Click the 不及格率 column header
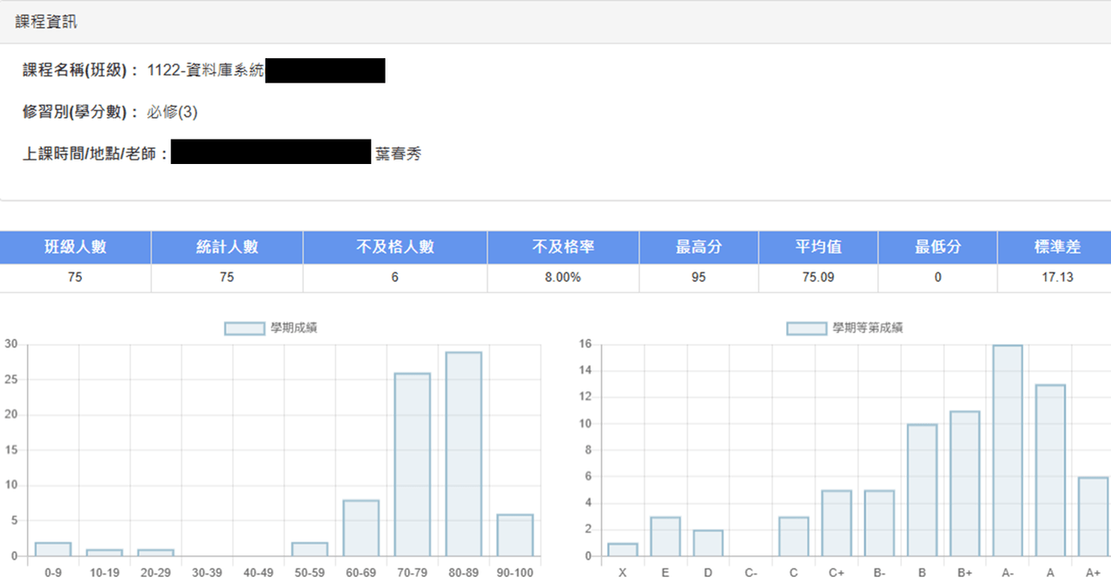This screenshot has width=1111, height=583. coord(563,247)
